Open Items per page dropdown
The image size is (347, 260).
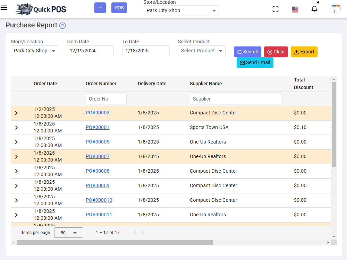(69, 233)
